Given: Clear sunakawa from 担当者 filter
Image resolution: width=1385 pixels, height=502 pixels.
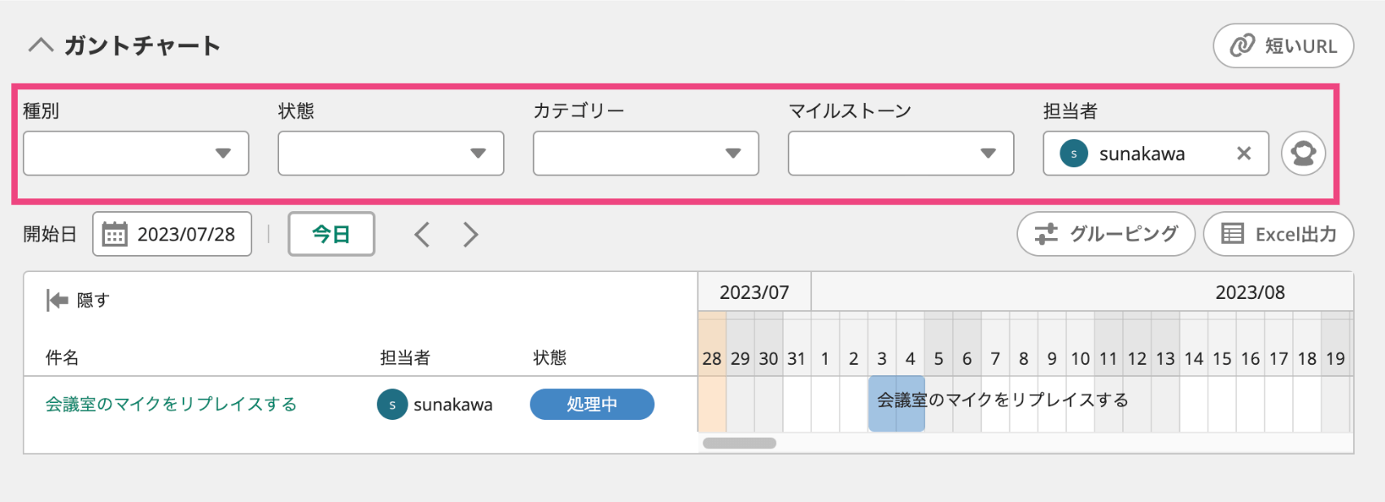Looking at the screenshot, I should (1243, 154).
